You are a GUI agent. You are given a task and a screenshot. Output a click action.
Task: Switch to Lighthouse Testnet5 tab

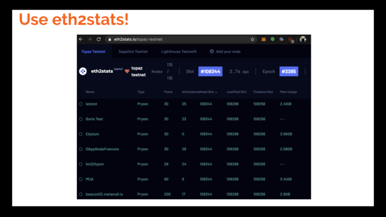pyautogui.click(x=179, y=52)
